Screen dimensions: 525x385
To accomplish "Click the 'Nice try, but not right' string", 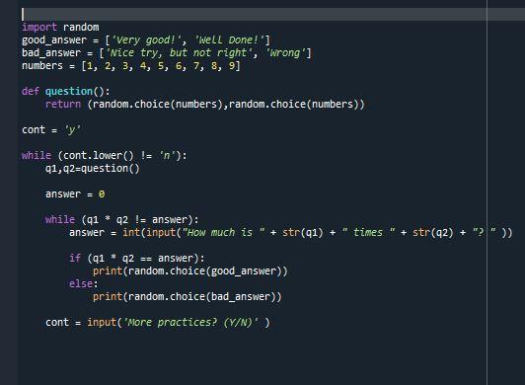I will tap(179, 53).
